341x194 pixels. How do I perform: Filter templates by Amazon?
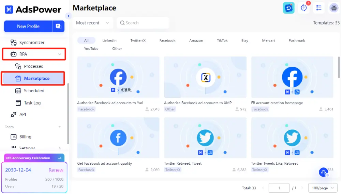(x=196, y=41)
